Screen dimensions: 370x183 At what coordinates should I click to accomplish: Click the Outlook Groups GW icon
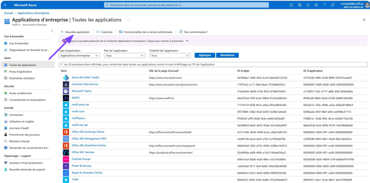click(x=66, y=159)
